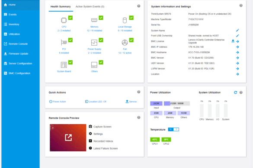
Task: Click the serial number J100582M
Action: tap(193, 25)
